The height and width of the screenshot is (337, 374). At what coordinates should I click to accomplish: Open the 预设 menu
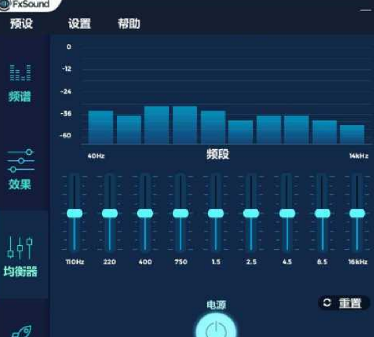[21, 24]
